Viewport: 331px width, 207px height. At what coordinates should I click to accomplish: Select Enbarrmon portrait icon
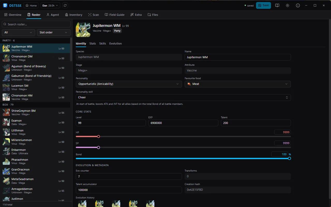[6, 152]
